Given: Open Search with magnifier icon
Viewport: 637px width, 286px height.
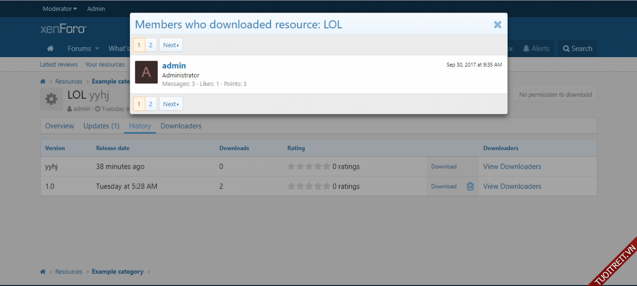Looking at the screenshot, I should click(566, 49).
